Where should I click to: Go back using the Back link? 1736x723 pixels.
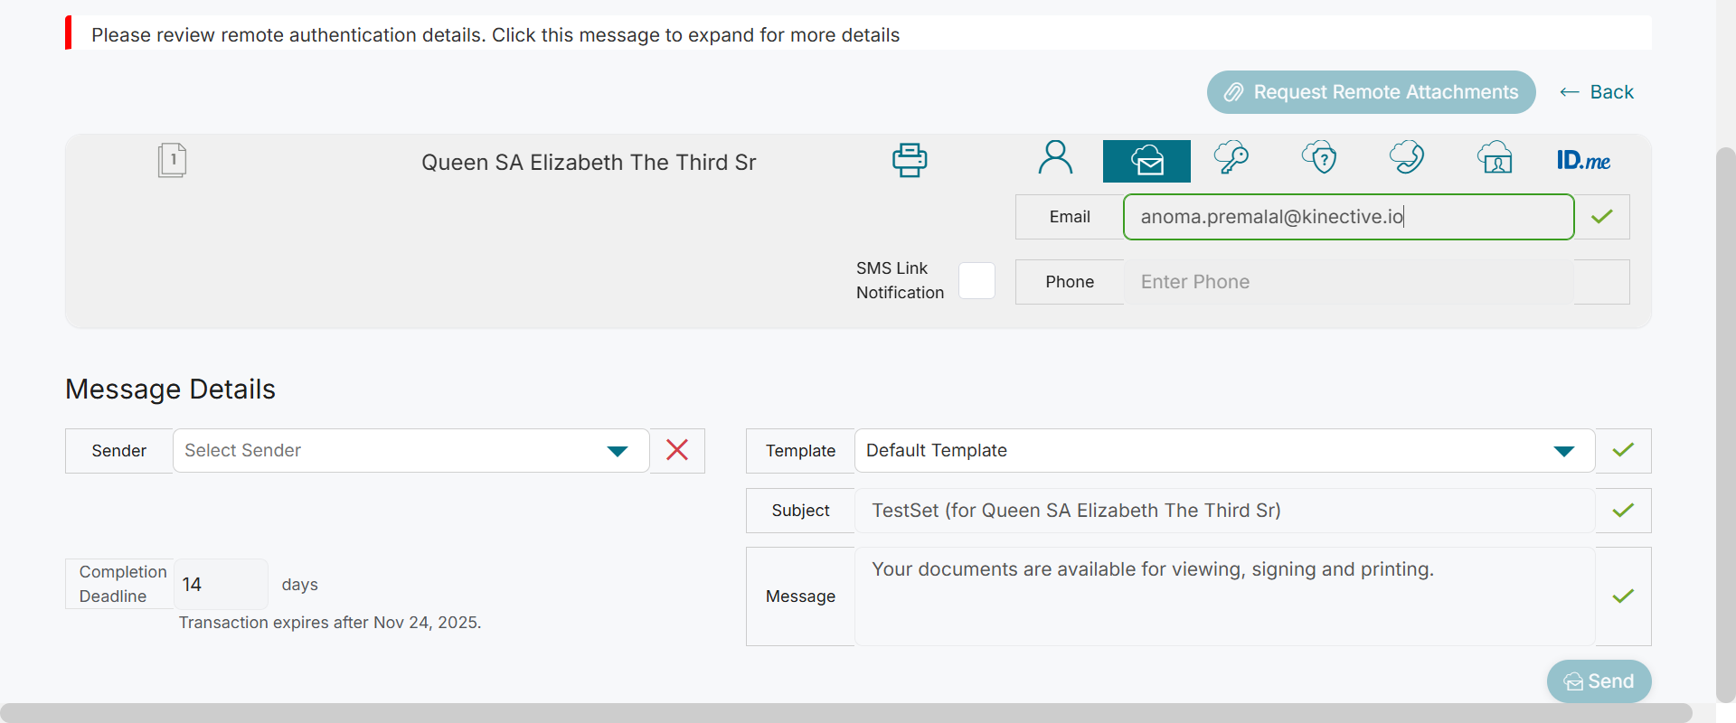(x=1598, y=92)
